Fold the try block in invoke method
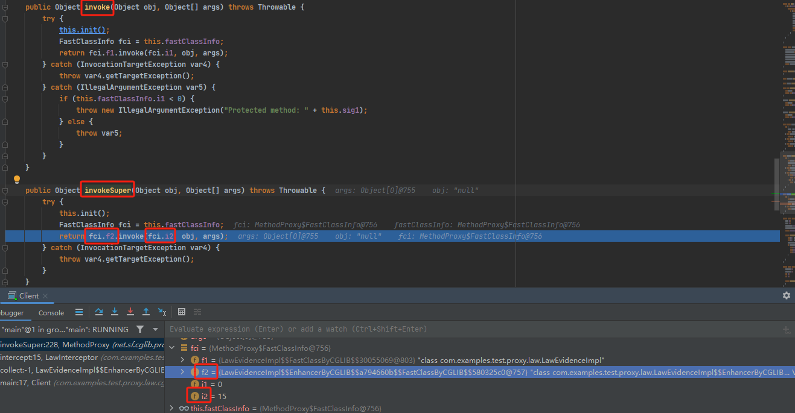The width and height of the screenshot is (795, 413). tap(5, 19)
